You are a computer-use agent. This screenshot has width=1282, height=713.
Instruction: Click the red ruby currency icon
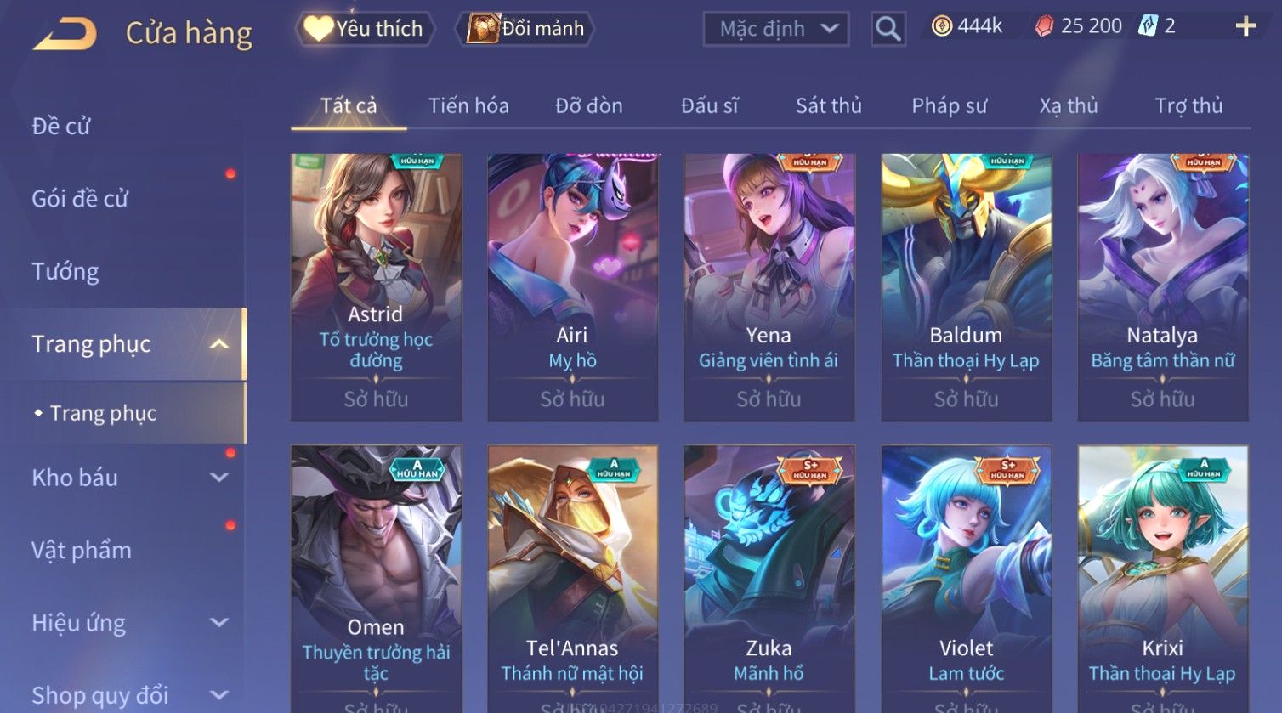[x=1044, y=26]
